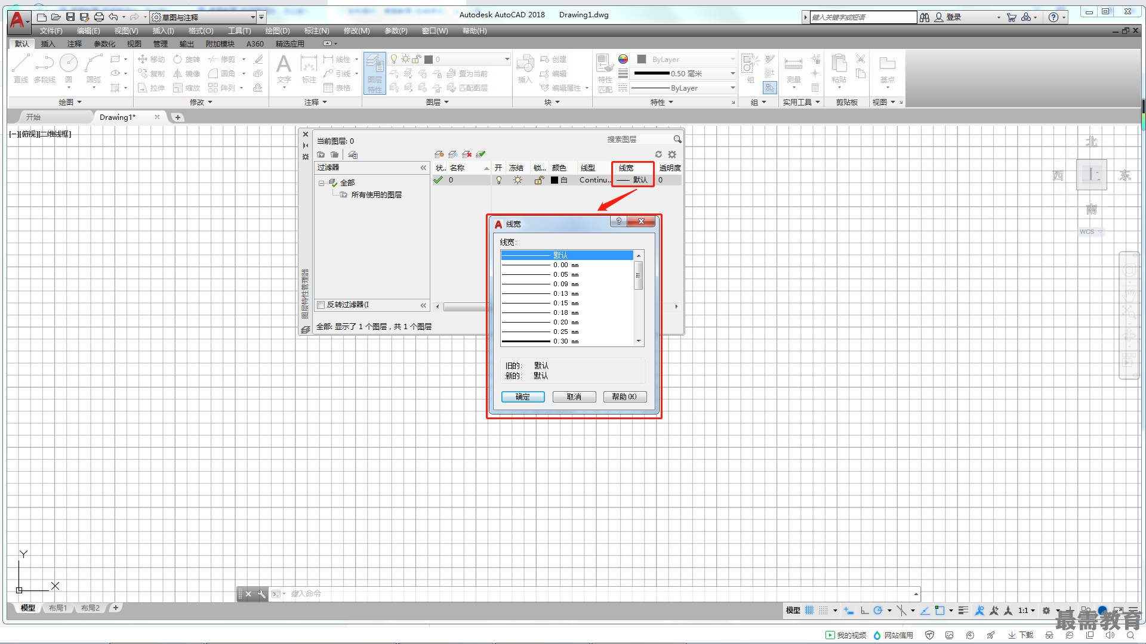Click the 登录 sign-in button
This screenshot has width=1146, height=644.
click(x=948, y=17)
